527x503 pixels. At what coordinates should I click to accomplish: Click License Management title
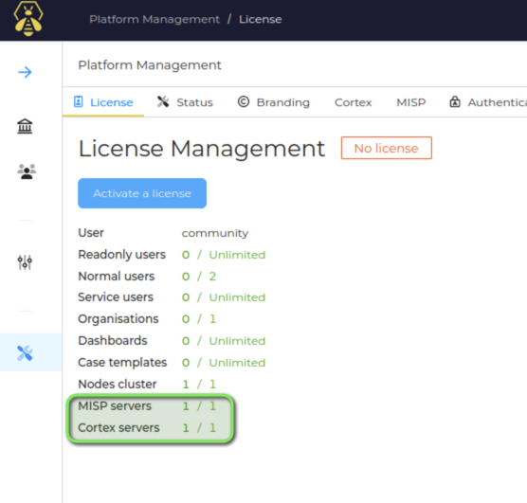[202, 149]
